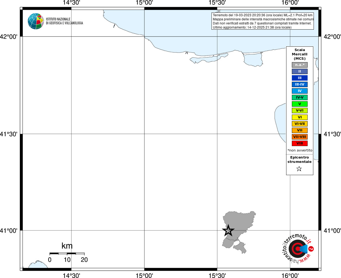341x278 pixels.
Task: Click 'Epicentro strumentale' legend label
Action: (300, 160)
